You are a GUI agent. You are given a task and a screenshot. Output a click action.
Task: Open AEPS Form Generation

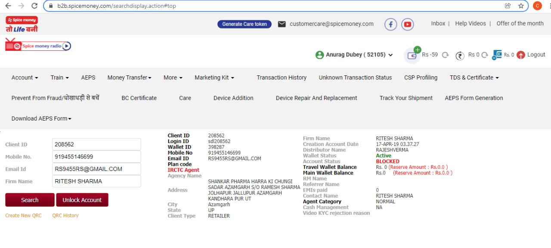(474, 98)
